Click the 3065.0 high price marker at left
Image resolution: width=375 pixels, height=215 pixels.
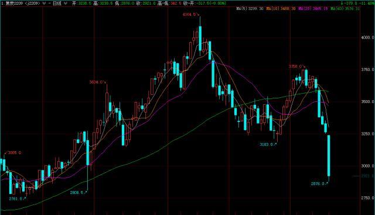13,152
